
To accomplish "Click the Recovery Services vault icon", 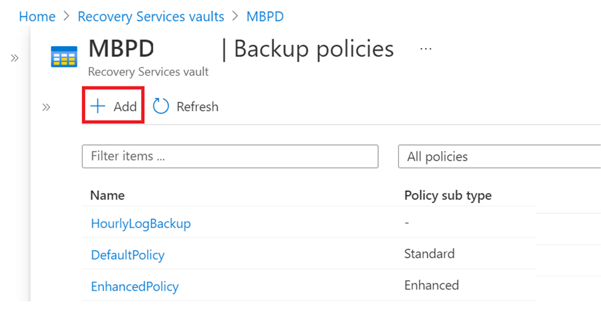I will click(x=63, y=57).
